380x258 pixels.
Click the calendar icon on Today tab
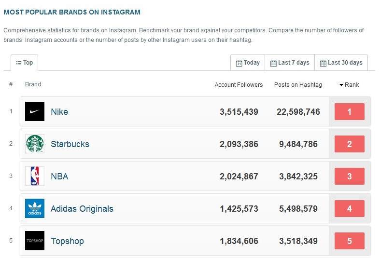pyautogui.click(x=239, y=63)
